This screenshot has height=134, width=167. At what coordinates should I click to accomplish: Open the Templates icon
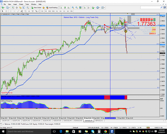click(x=102, y=8)
